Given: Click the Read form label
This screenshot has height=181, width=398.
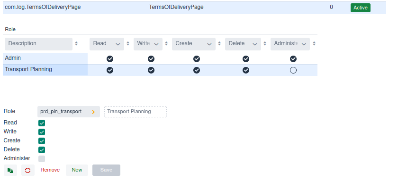Looking at the screenshot, I should [10, 123].
